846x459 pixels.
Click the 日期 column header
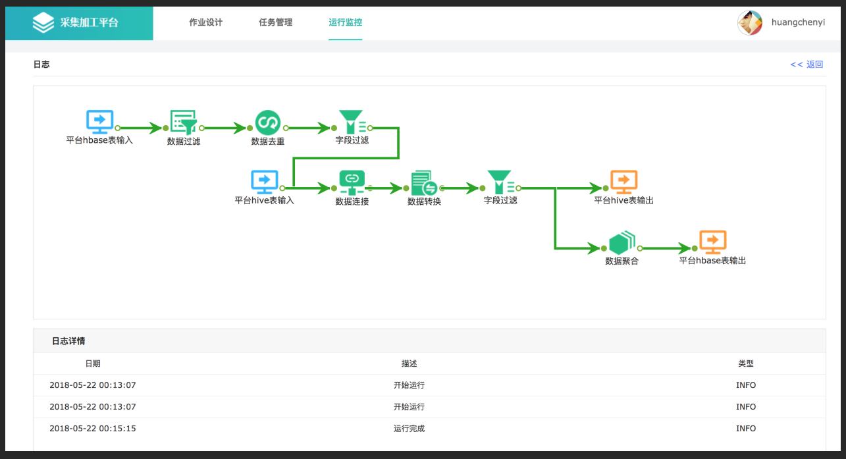pos(93,364)
